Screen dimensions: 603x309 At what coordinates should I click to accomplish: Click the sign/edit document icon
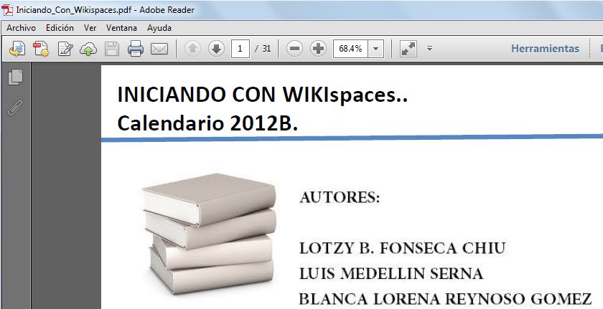pos(65,49)
